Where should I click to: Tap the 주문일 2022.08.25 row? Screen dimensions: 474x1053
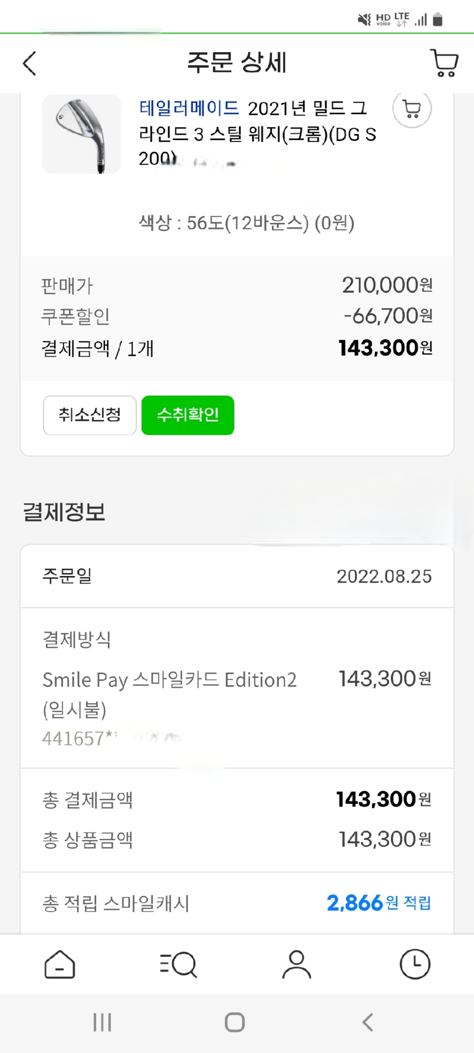pos(237,577)
